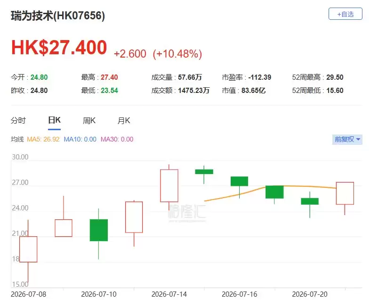Click the stock title 瑞为技术(HK07656)

click(58, 16)
